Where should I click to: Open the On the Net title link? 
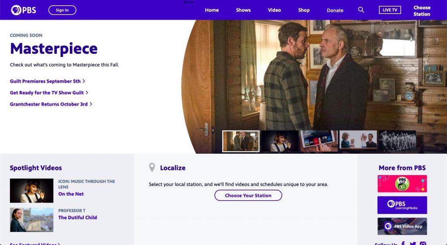point(71,194)
